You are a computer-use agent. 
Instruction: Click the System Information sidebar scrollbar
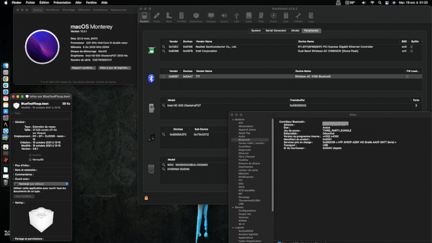point(273,165)
